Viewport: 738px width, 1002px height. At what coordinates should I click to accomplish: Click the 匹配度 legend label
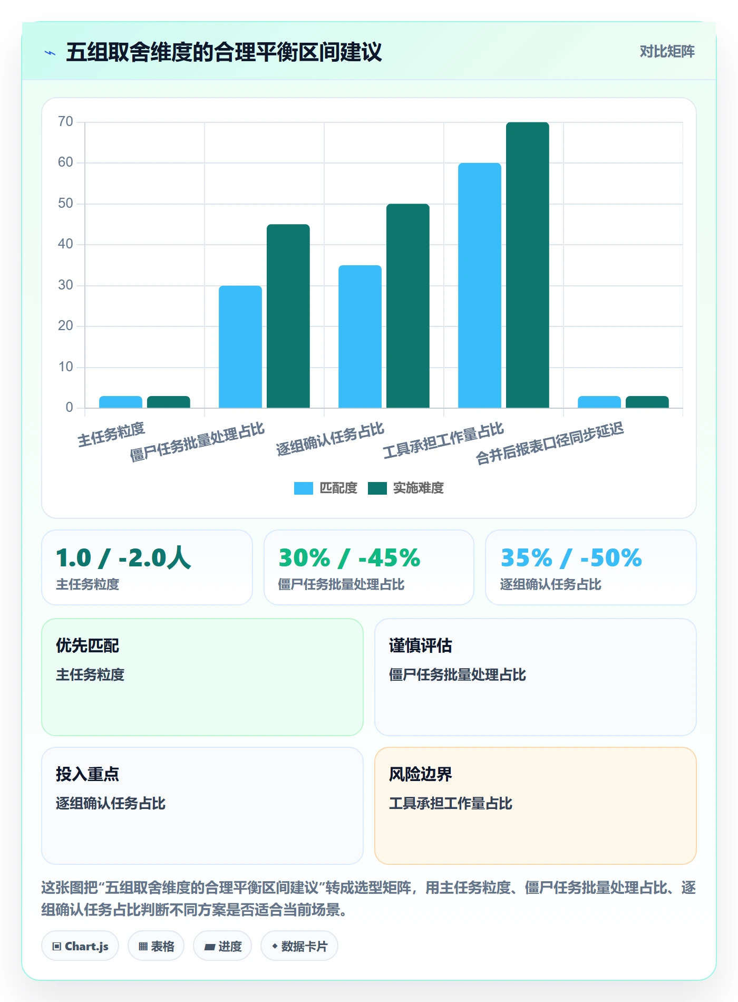(338, 488)
